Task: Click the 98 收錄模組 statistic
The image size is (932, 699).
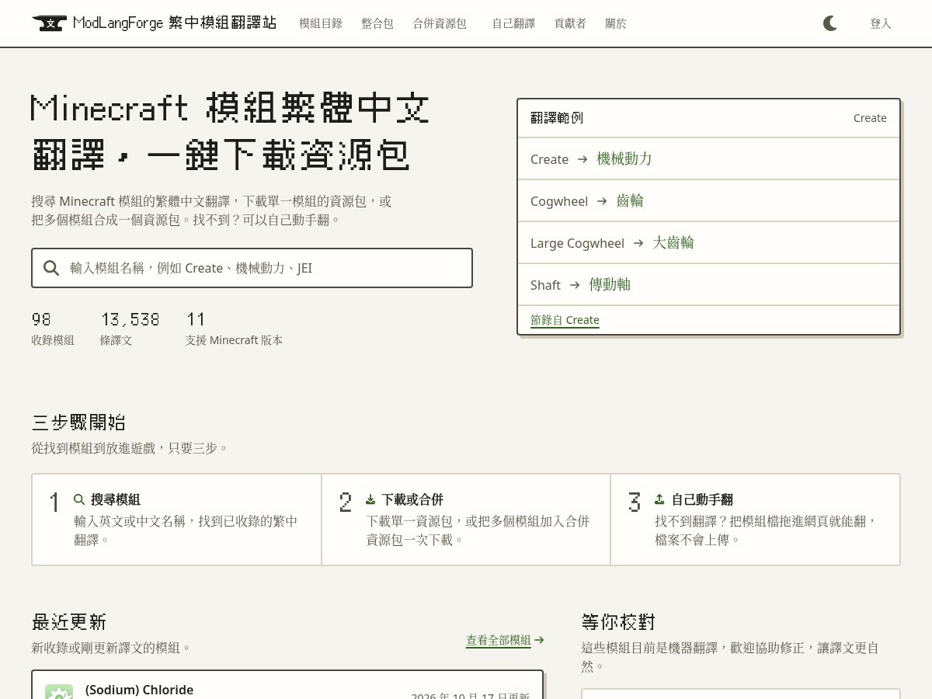Action: 53,329
